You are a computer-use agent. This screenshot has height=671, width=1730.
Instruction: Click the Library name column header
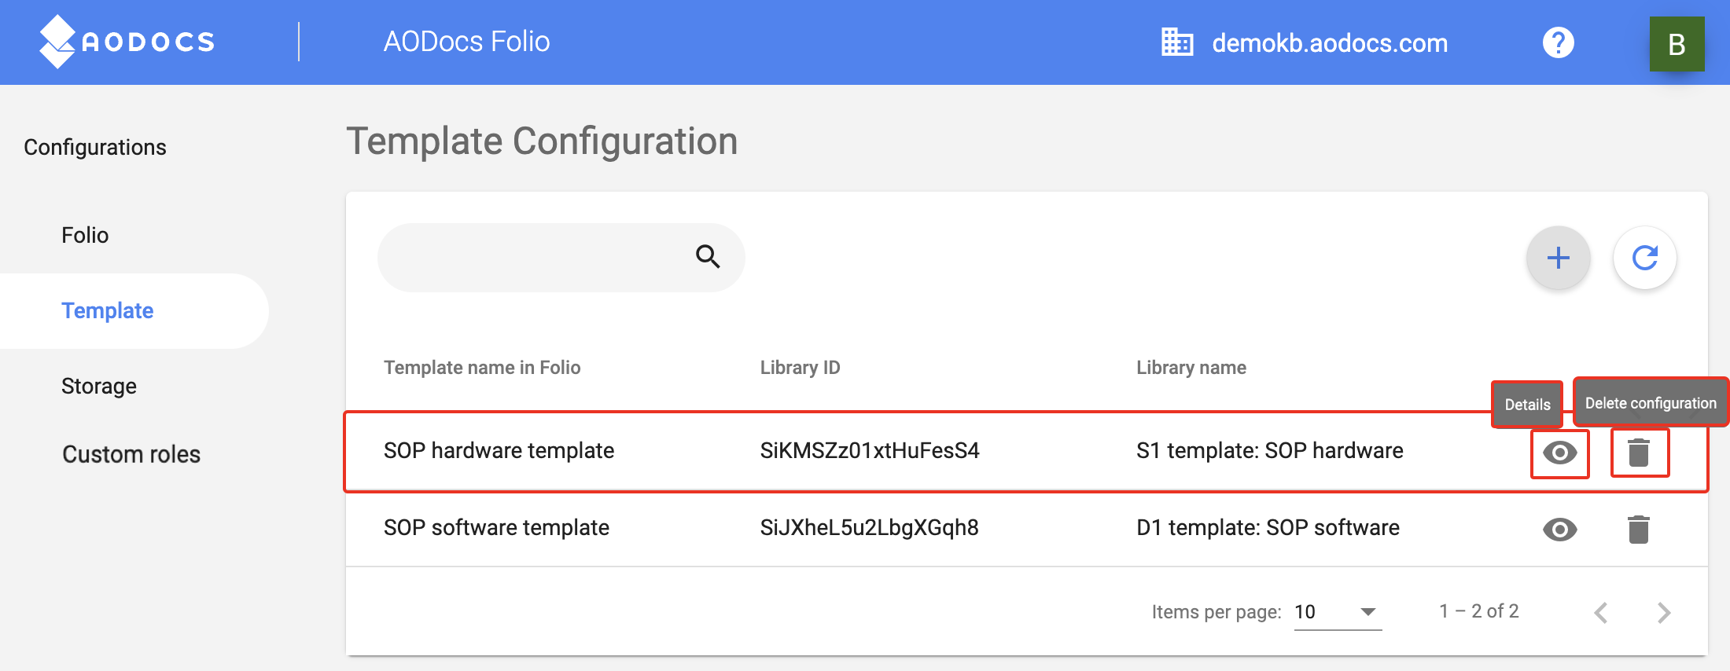(1191, 367)
